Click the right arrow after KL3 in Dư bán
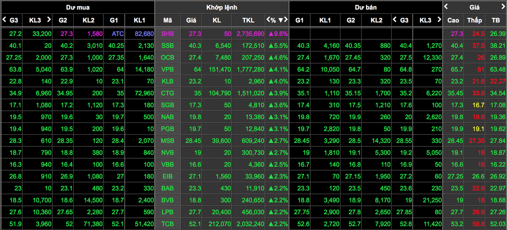The image size is (507, 230). click(x=439, y=19)
